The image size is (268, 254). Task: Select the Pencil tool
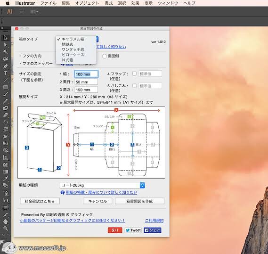5,101
